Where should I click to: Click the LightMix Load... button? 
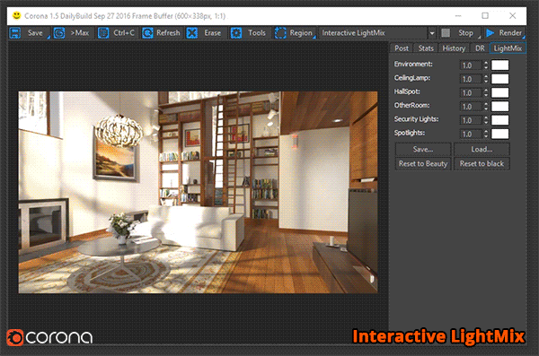[482, 150]
